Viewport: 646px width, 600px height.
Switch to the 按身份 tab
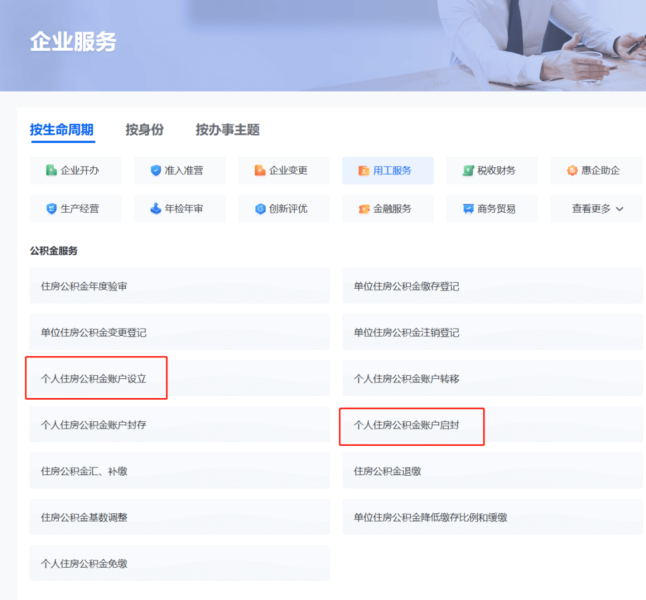coord(144,130)
